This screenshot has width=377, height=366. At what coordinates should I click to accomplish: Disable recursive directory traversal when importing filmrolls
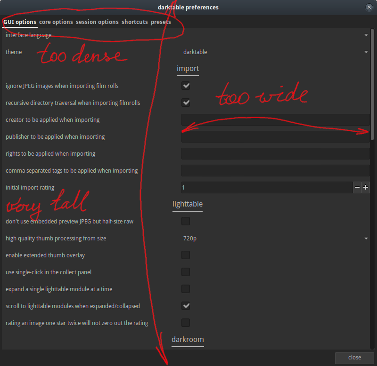186,103
